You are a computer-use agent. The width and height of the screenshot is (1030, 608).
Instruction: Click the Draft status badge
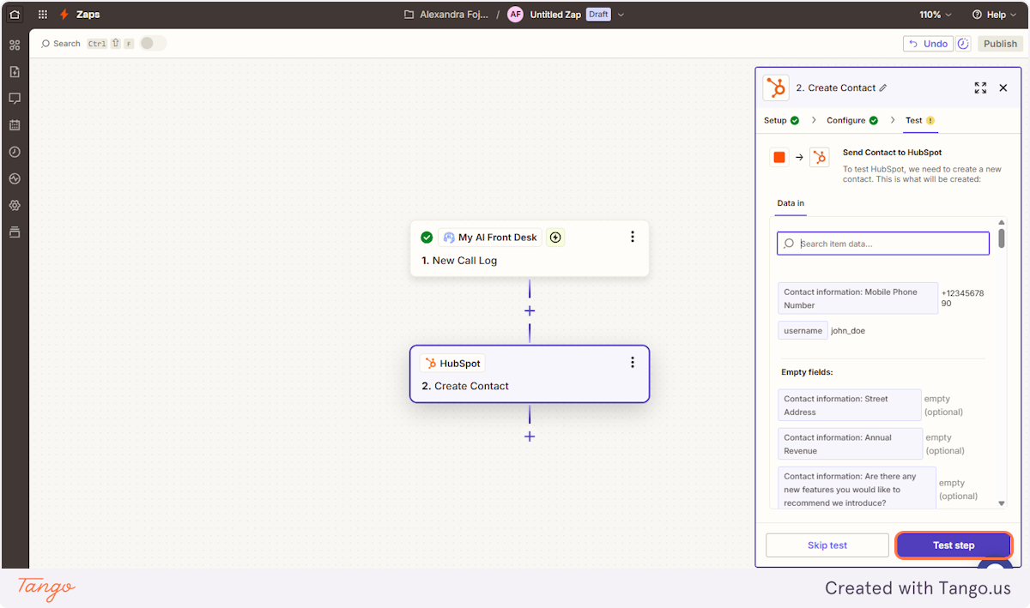click(x=598, y=15)
